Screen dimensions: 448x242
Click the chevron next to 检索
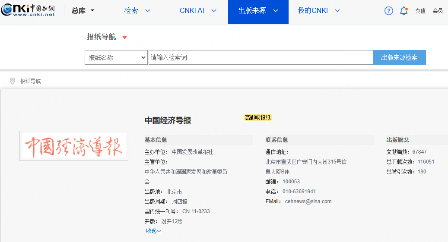[148, 11]
